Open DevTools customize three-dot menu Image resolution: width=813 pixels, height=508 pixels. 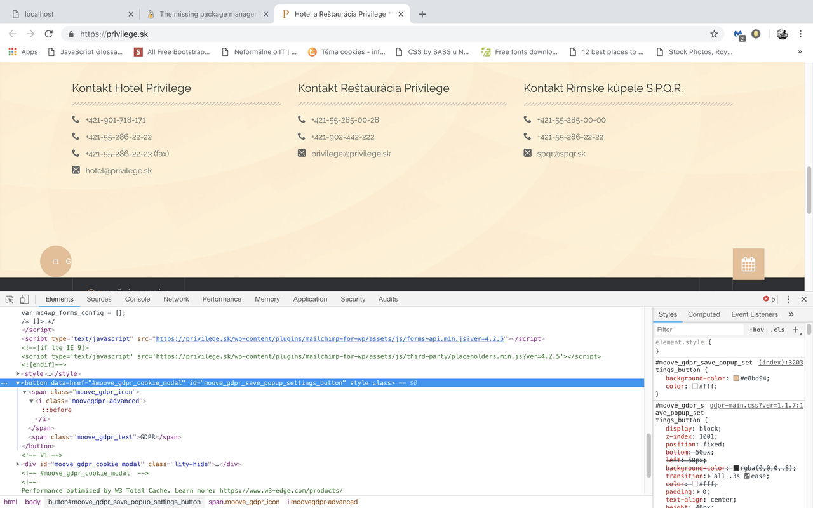(x=788, y=299)
